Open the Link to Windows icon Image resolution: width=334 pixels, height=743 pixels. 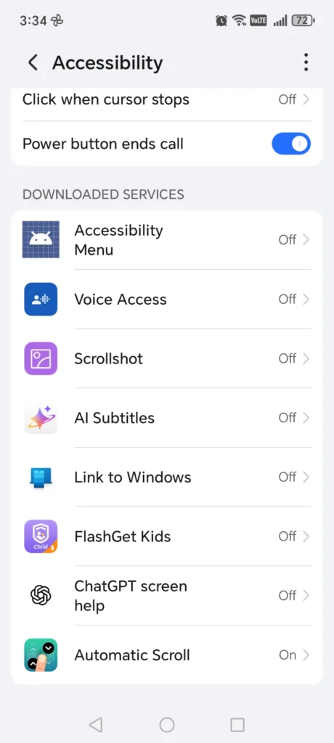click(x=41, y=477)
